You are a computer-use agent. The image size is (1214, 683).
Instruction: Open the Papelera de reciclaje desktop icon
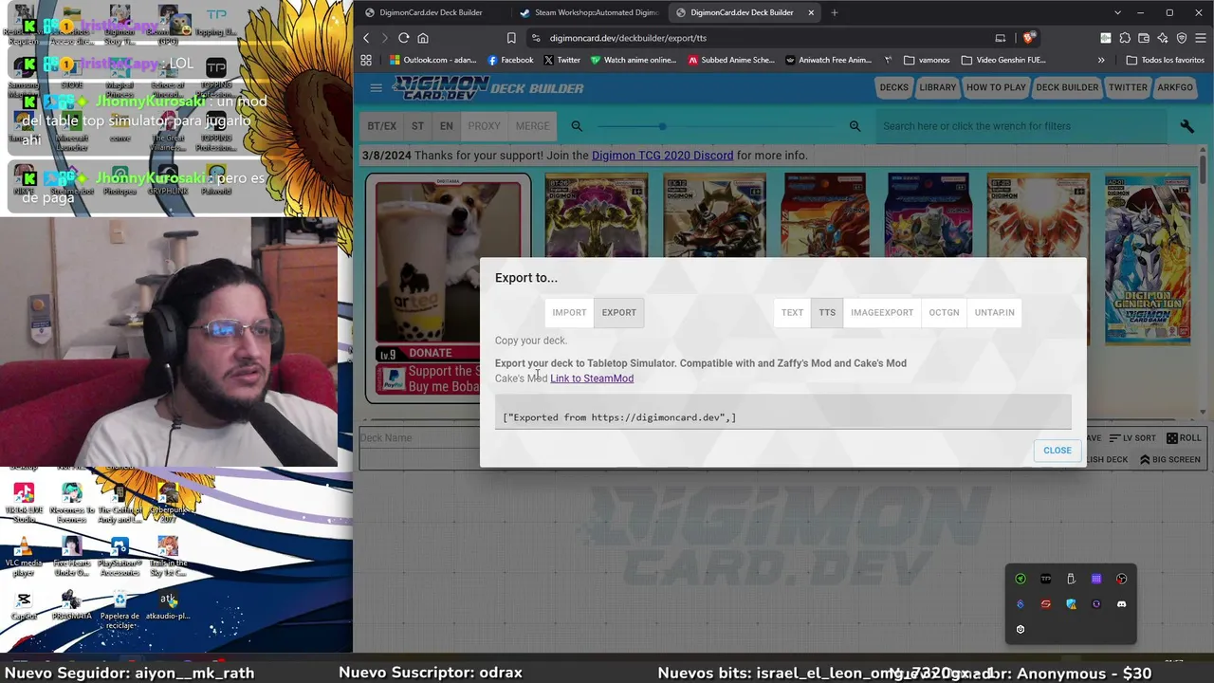click(120, 609)
